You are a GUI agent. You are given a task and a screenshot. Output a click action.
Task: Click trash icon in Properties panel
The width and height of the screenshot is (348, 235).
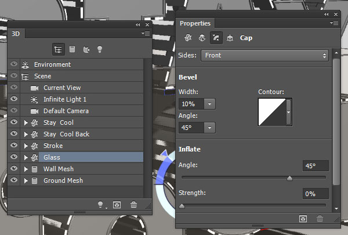pyautogui.click(x=320, y=219)
